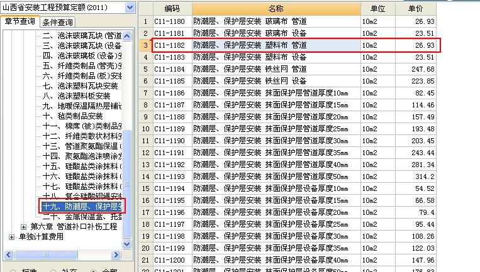Select code cell C11-1194
Viewport: 480px width, 272px height.
pyautogui.click(x=172, y=188)
